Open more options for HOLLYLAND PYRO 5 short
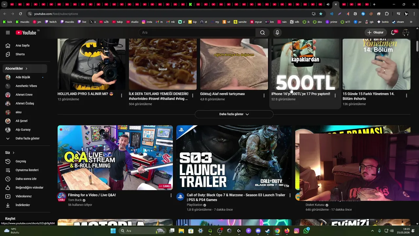Screen dimensions: 419x236 (x=121, y=95)
